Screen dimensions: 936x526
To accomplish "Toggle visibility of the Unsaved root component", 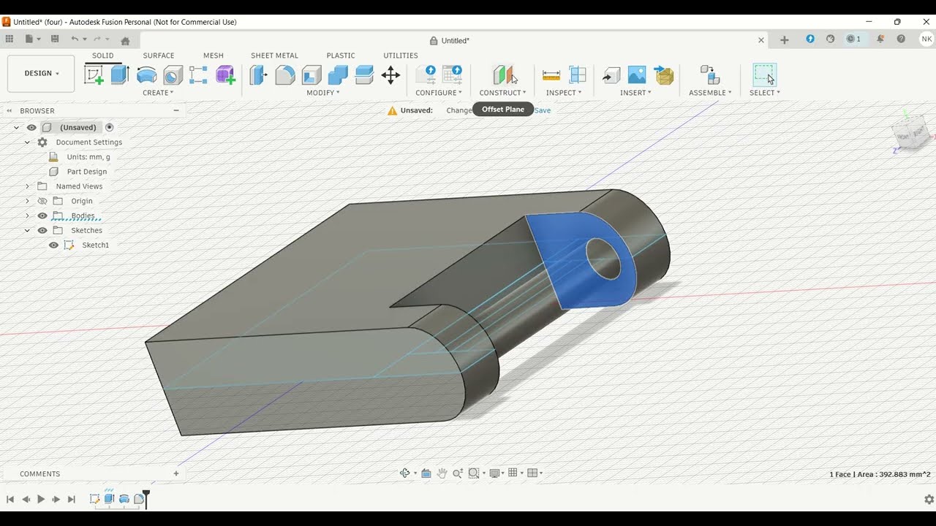I will 31,127.
